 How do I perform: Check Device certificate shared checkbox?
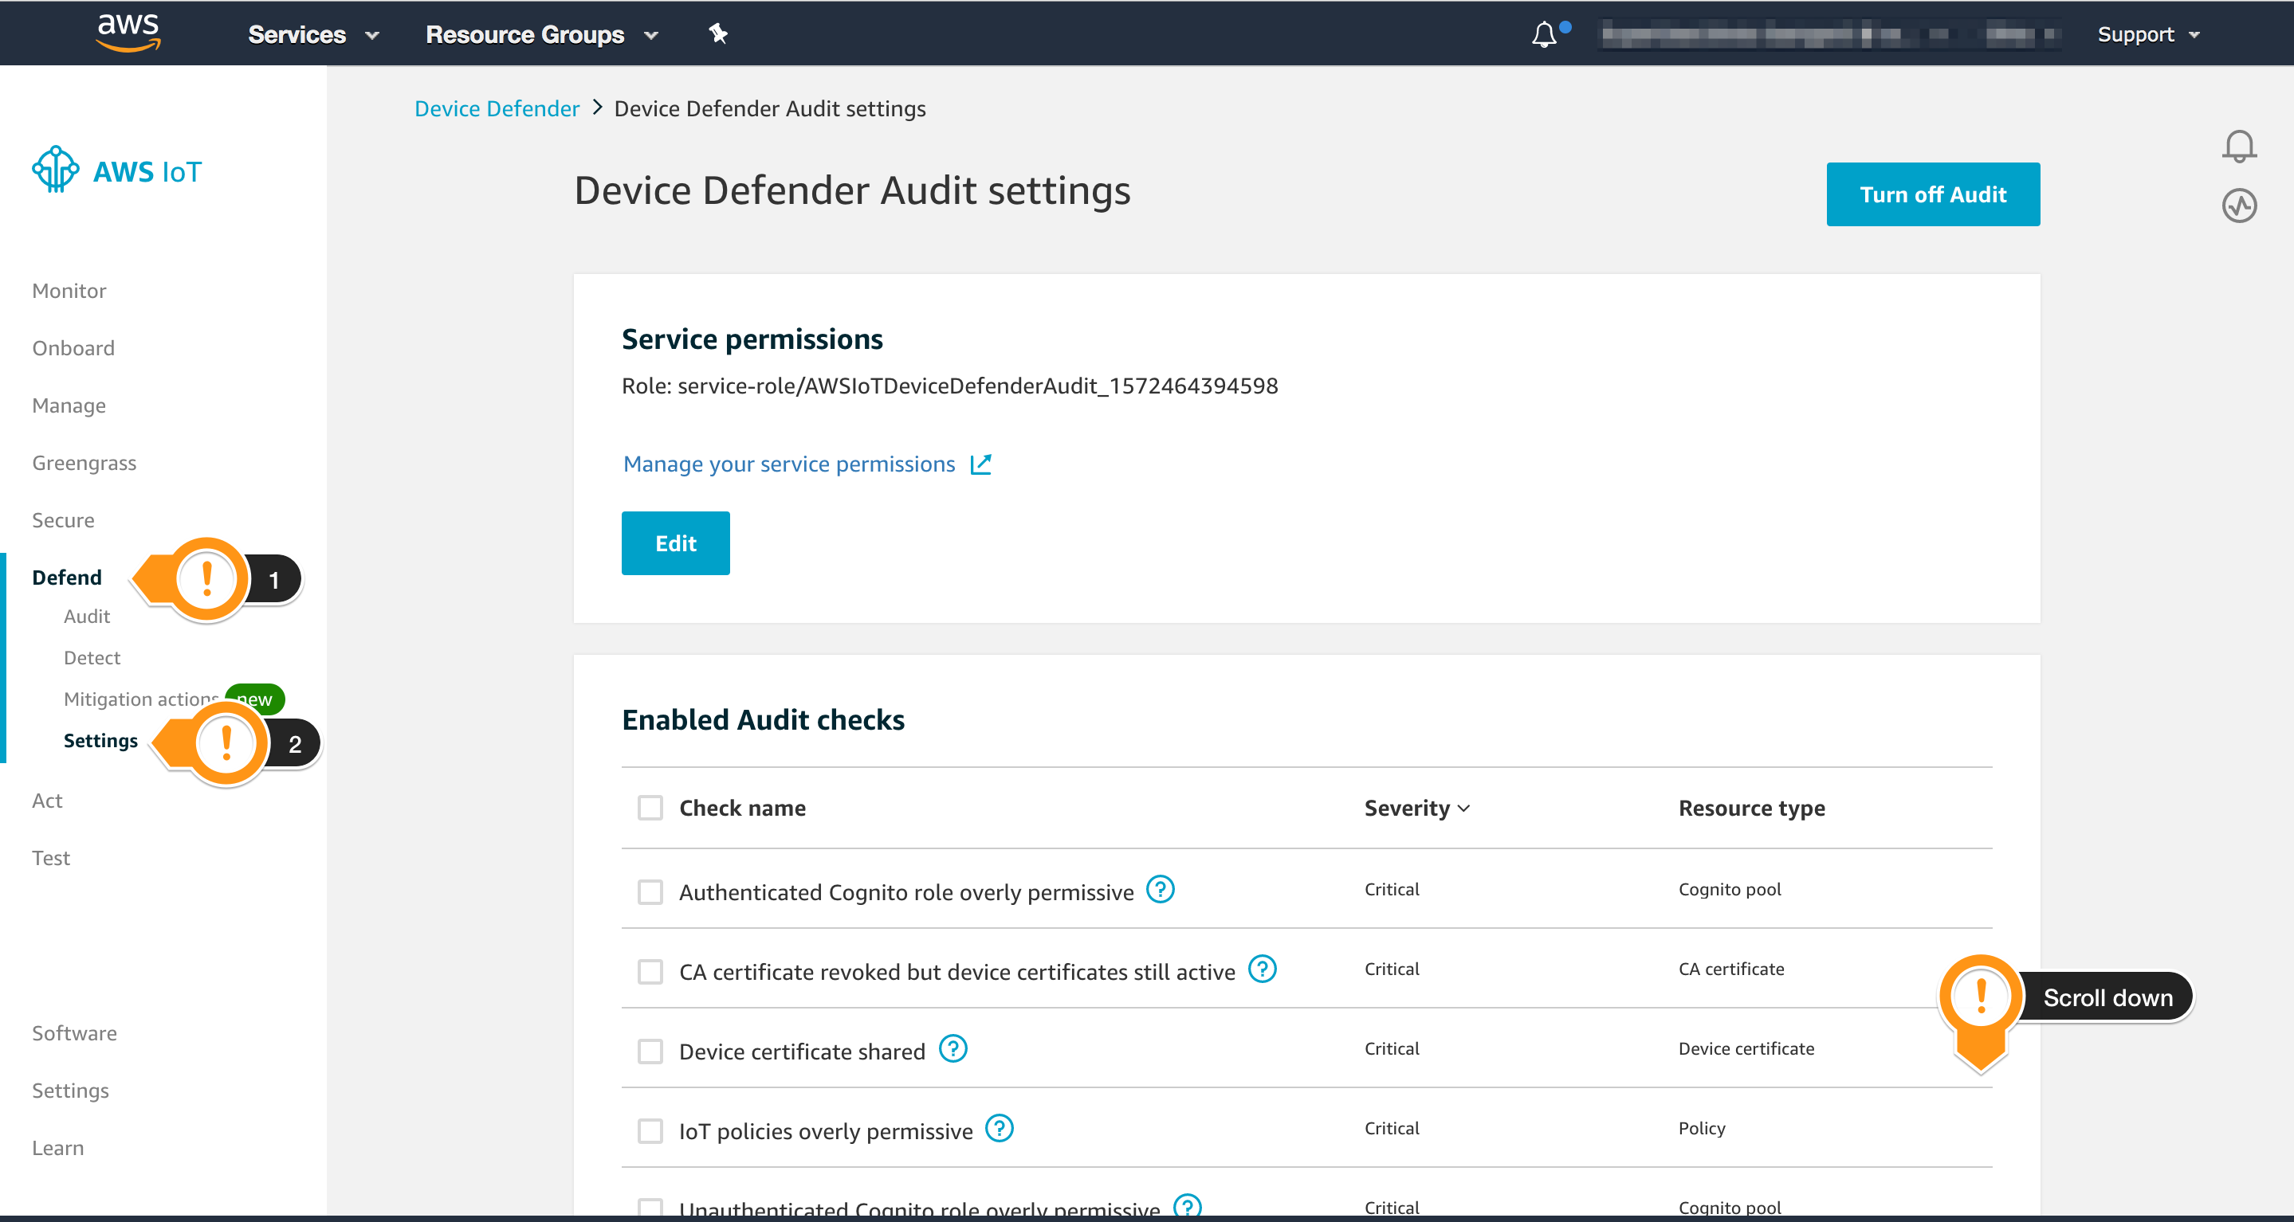(650, 1051)
